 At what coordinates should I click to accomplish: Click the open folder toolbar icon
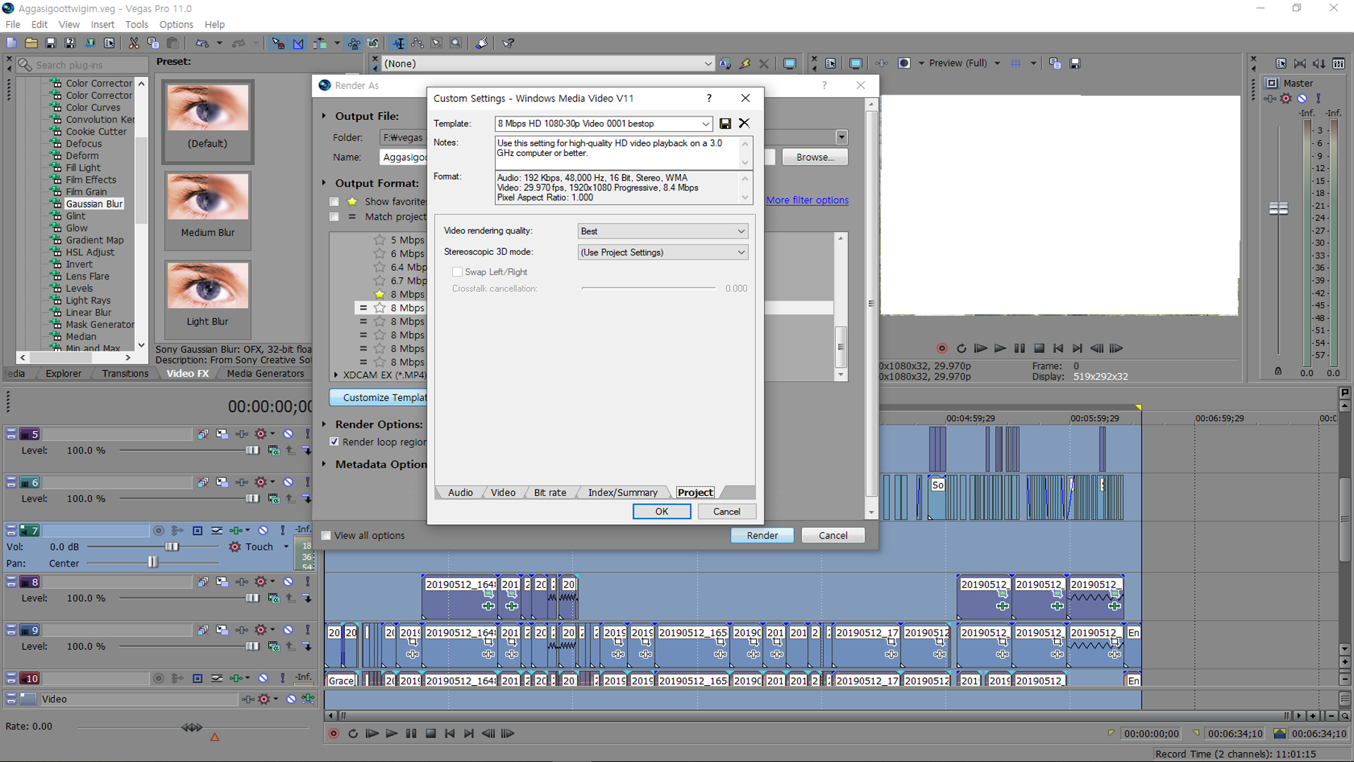31,43
